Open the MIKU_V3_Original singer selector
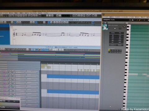 tap(113, 25)
